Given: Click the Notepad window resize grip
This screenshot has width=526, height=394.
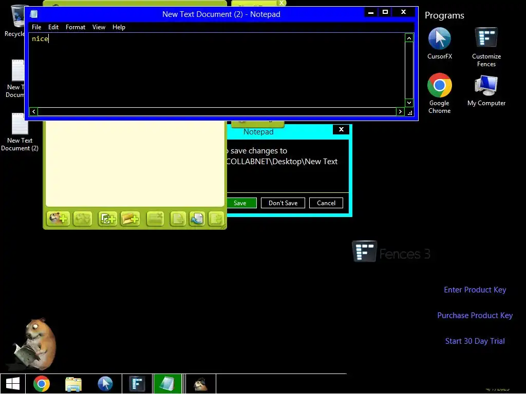Looking at the screenshot, I should [x=409, y=112].
